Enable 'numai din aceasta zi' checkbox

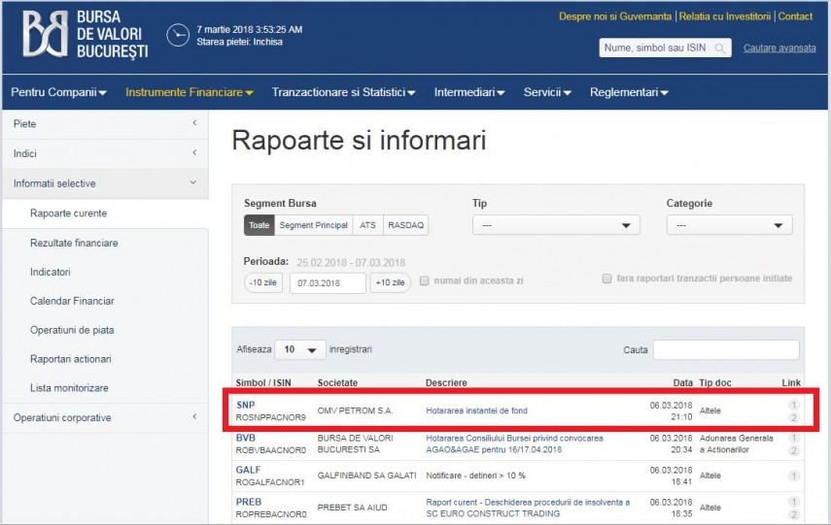pos(425,281)
